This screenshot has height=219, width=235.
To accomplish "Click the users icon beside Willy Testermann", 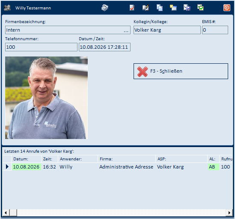I will pos(7,8).
